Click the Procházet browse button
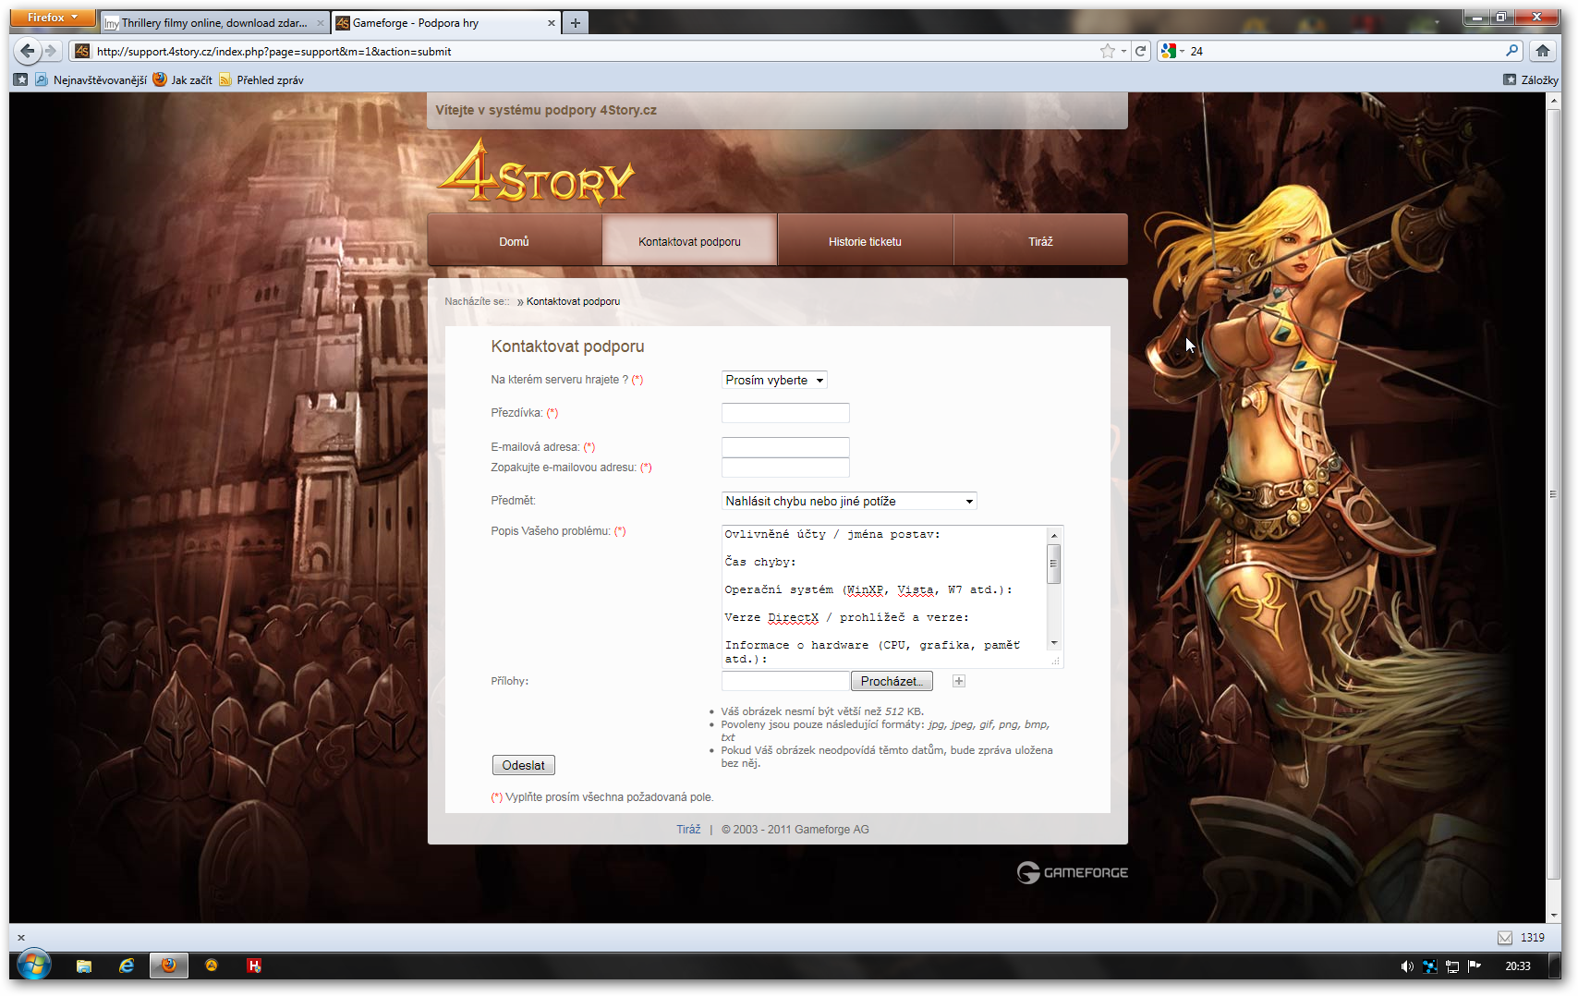The image size is (1578, 996). tap(891, 681)
